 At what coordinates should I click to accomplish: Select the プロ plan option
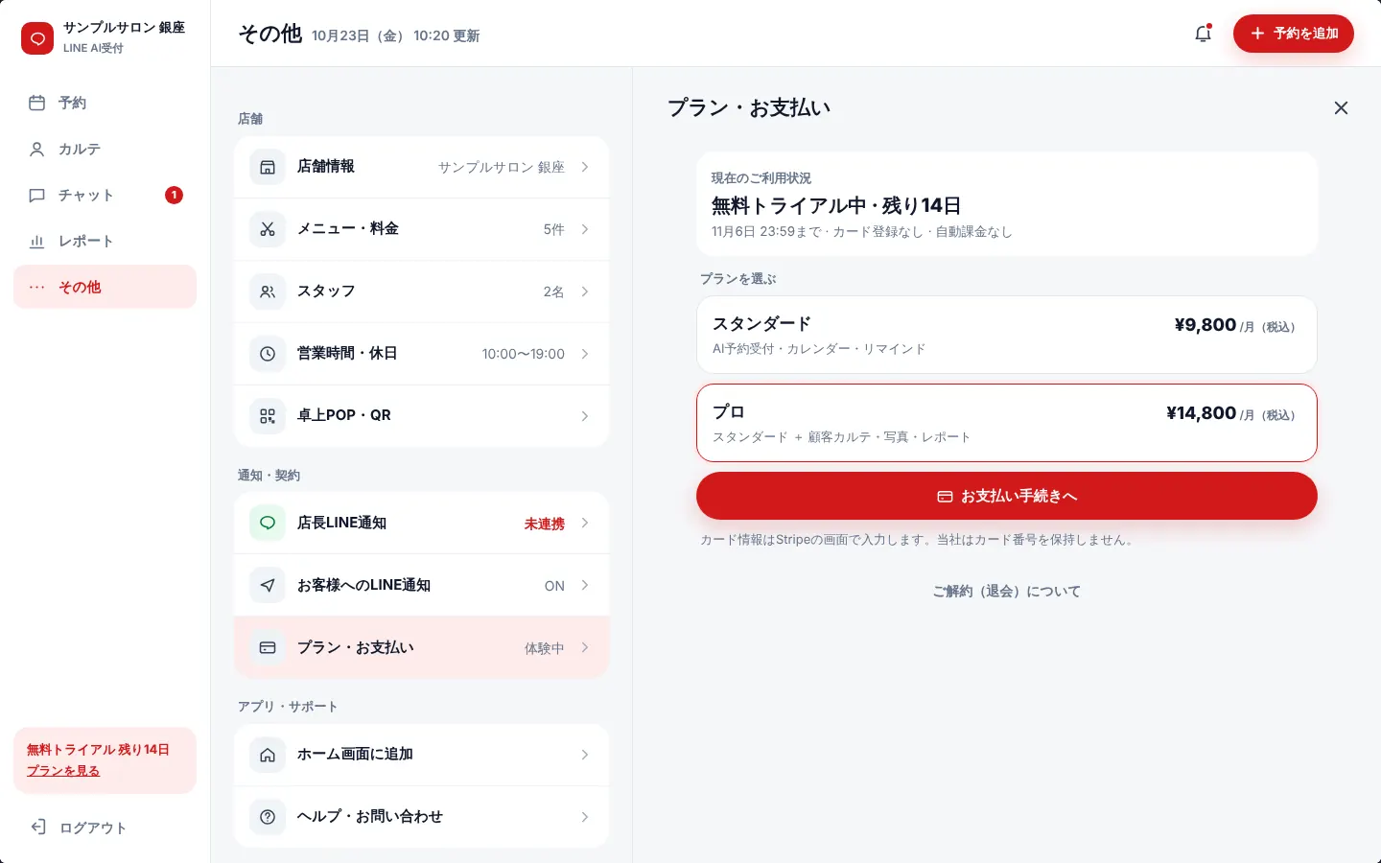pos(1007,423)
